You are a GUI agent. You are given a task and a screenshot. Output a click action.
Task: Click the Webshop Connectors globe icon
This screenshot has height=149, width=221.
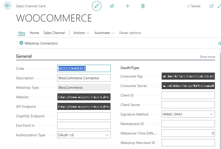21,43
